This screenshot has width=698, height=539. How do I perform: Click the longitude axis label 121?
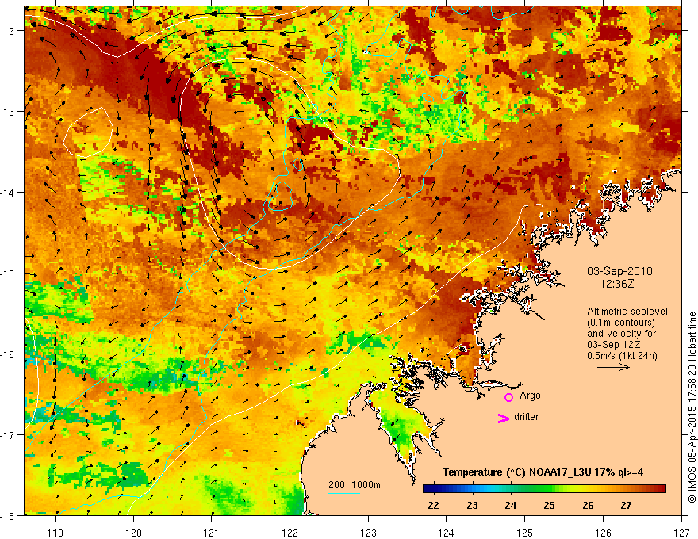212,533
